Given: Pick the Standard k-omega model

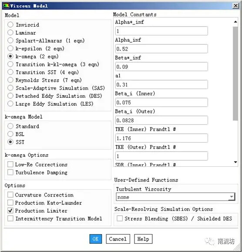Looking at the screenshot, I should coord(10,126).
